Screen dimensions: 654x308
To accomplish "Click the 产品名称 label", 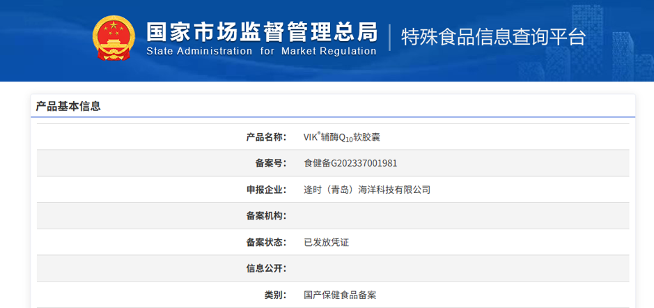I will (267, 137).
